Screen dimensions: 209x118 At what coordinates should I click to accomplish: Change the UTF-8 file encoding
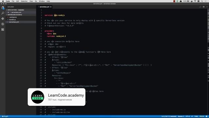point(187,116)
